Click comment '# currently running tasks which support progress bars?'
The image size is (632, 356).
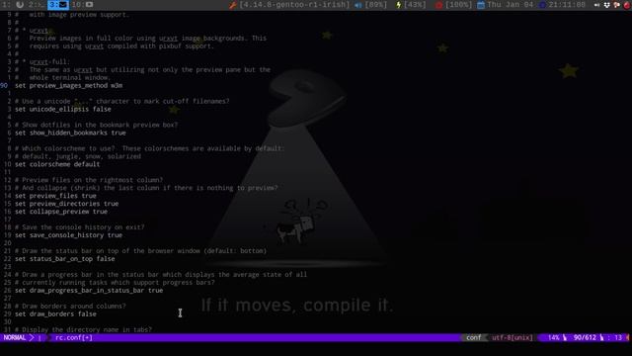[115, 283]
